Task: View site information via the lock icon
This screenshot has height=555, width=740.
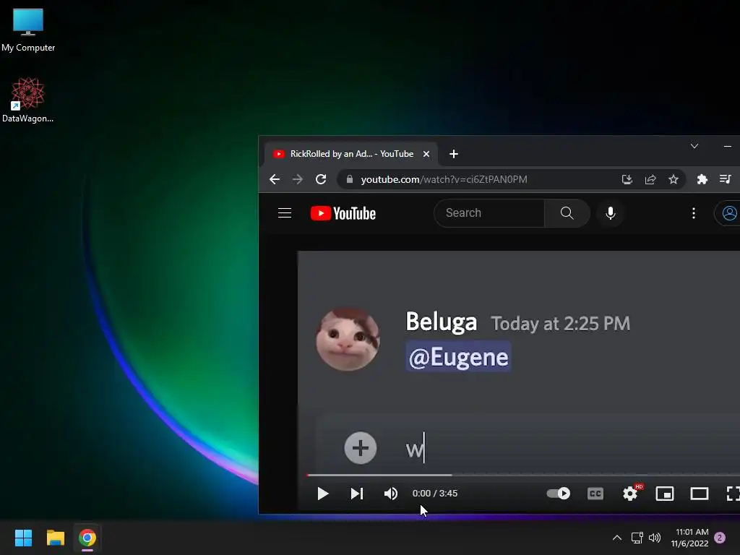Action: point(350,179)
